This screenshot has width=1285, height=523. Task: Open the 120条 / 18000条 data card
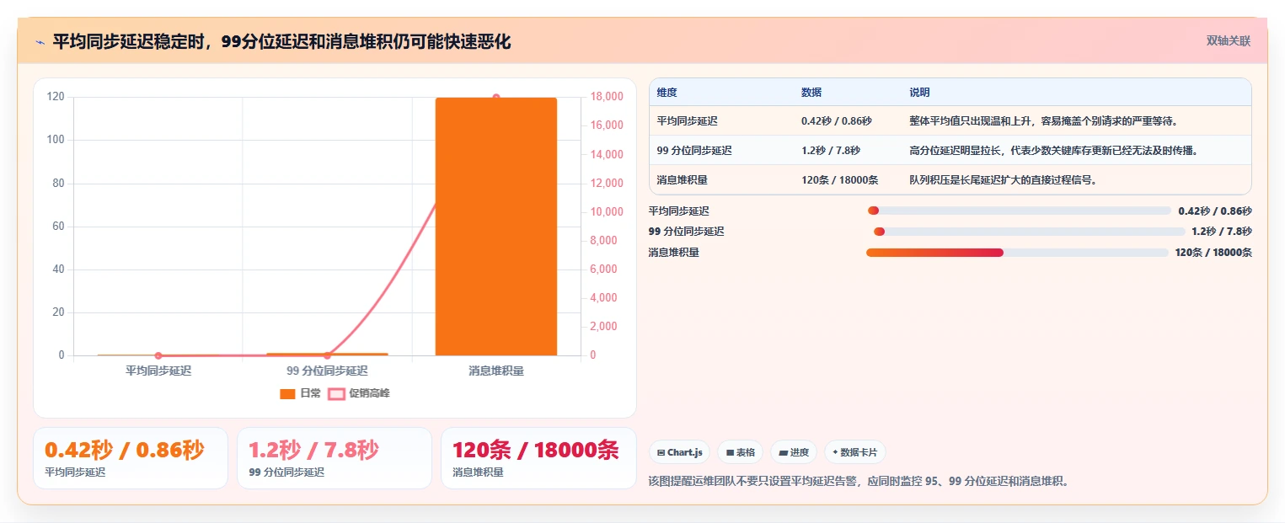[538, 458]
